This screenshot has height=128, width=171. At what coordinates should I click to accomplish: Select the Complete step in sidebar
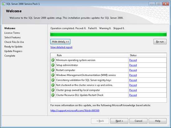coord(10,56)
